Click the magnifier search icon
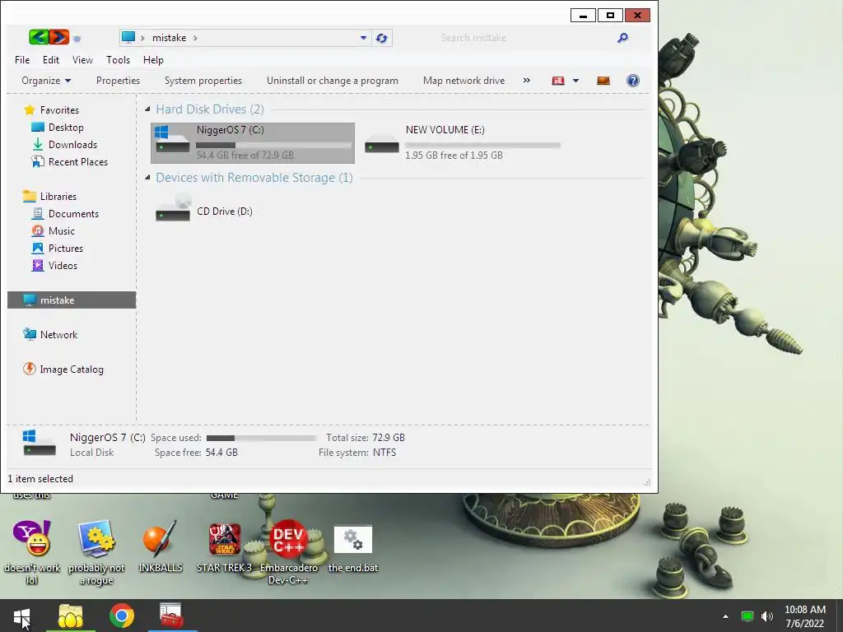 click(x=622, y=38)
